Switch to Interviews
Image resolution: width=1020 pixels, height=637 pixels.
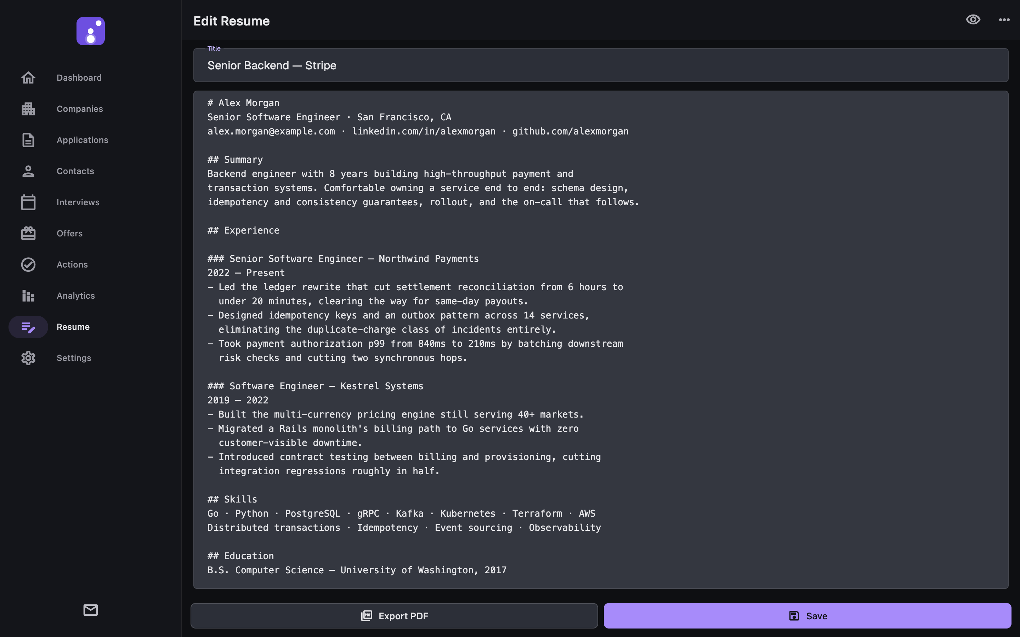click(78, 202)
